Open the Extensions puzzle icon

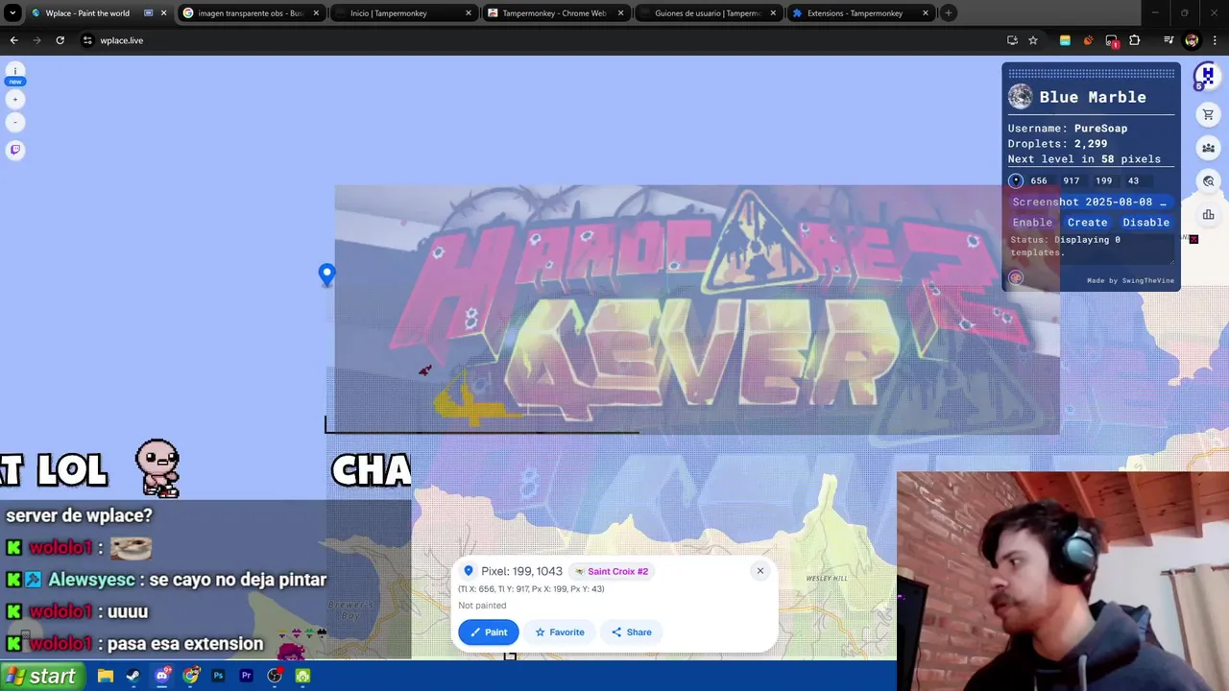pos(1135,40)
